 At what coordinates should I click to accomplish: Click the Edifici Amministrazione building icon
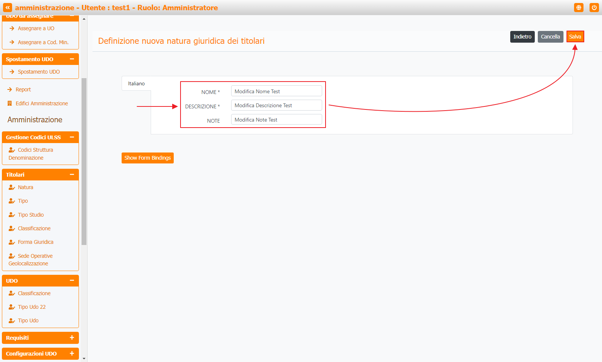10,103
